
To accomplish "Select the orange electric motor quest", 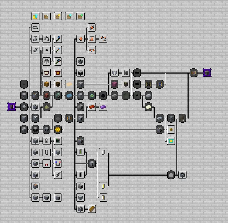I will pos(92,27).
